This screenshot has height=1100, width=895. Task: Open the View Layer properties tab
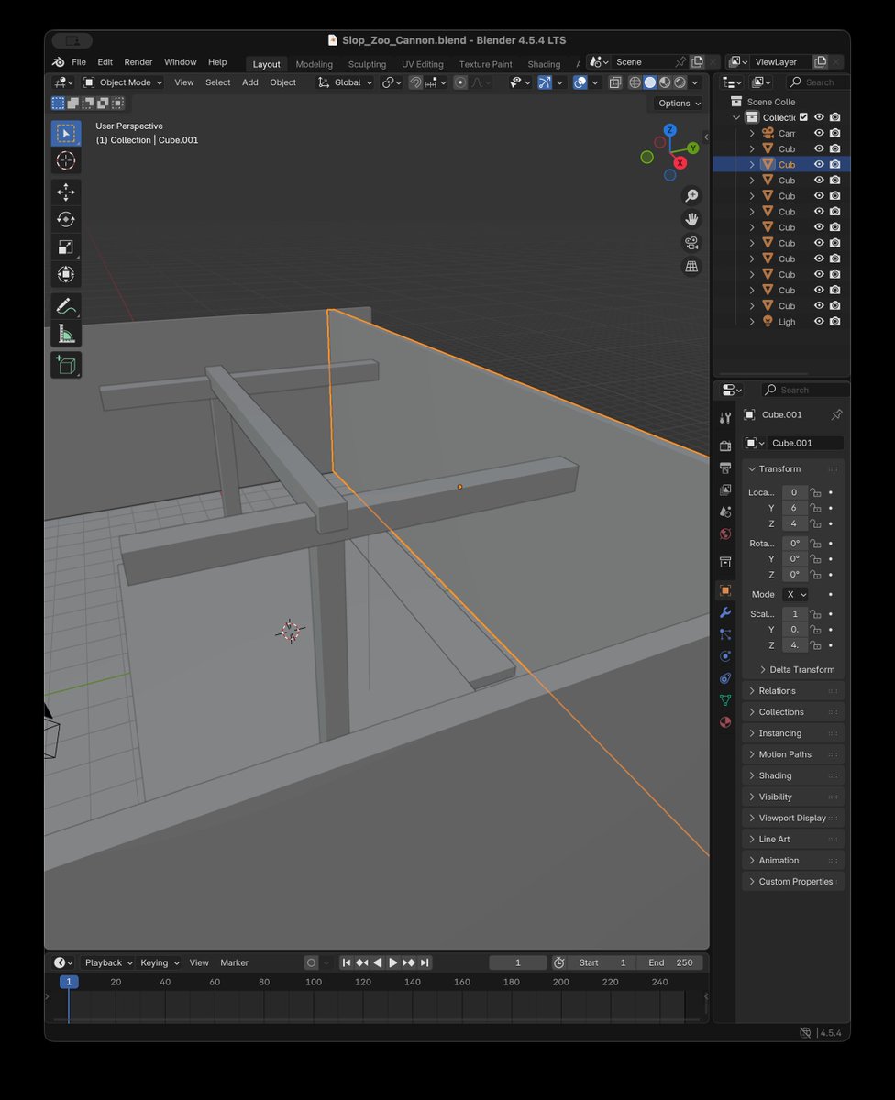(725, 489)
